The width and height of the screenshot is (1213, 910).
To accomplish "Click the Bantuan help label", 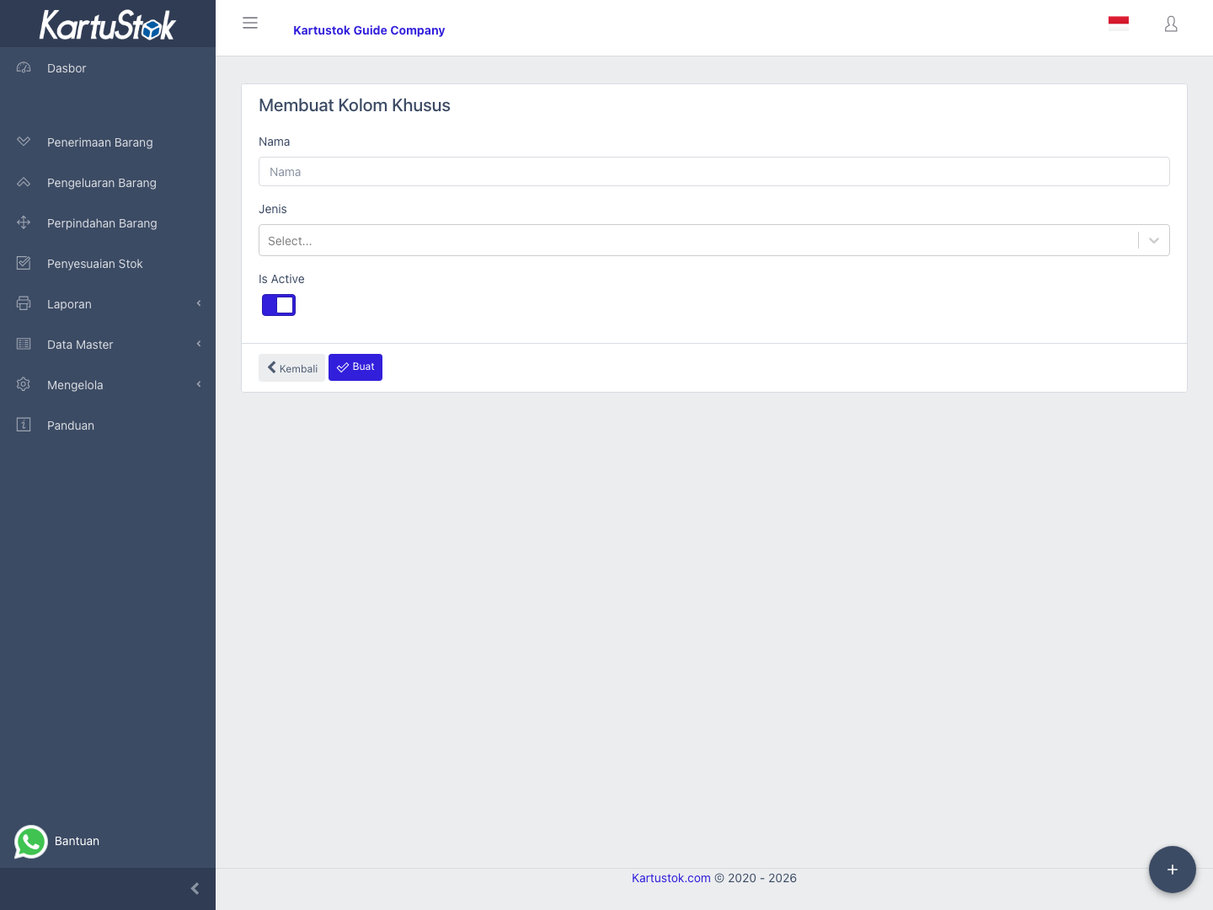I will click(77, 841).
